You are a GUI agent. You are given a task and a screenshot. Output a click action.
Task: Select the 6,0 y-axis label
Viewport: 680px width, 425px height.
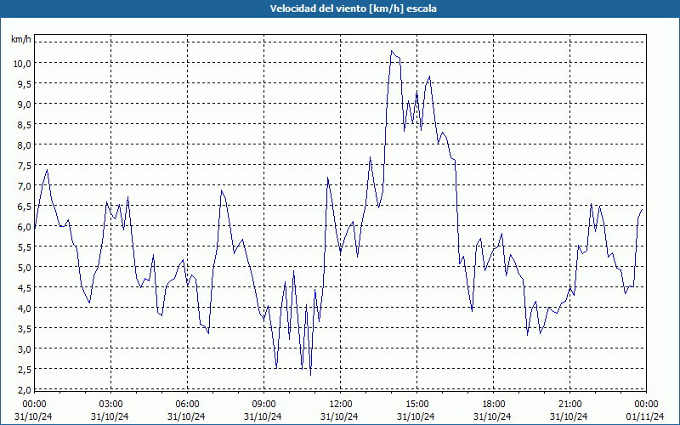pos(25,226)
